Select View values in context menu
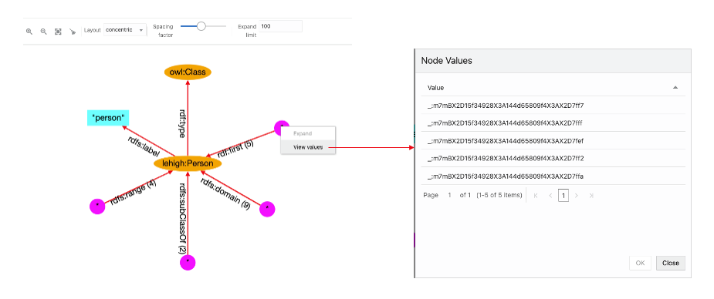 coord(308,146)
